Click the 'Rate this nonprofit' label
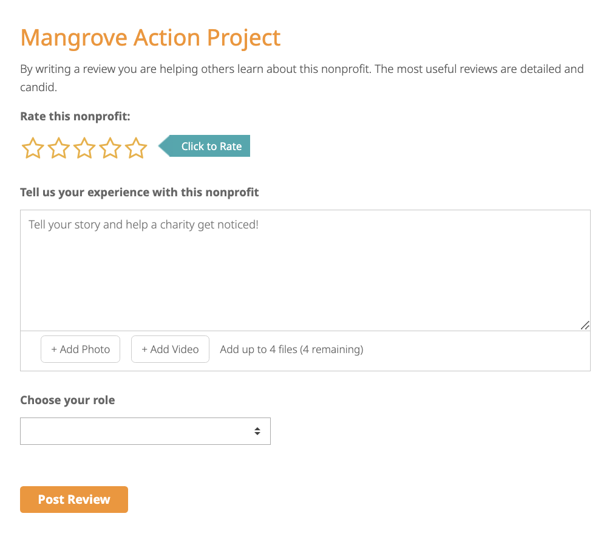Screen dimensions: 601x536 point(75,116)
